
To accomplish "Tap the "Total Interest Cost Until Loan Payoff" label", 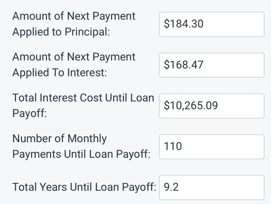I will (83, 106).
